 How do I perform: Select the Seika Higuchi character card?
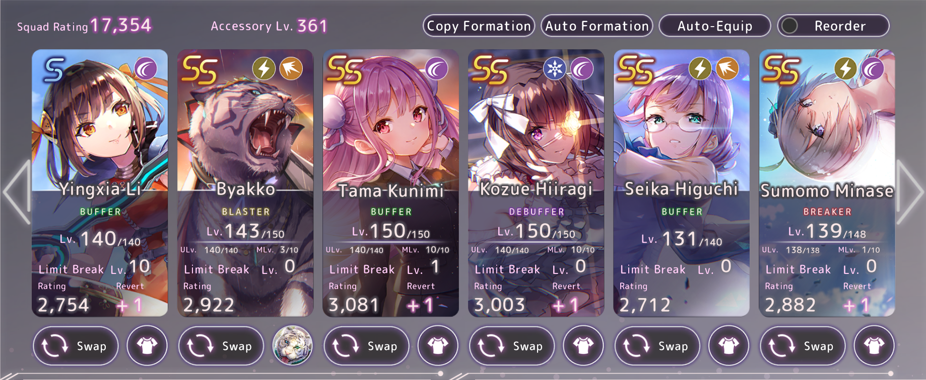click(681, 183)
